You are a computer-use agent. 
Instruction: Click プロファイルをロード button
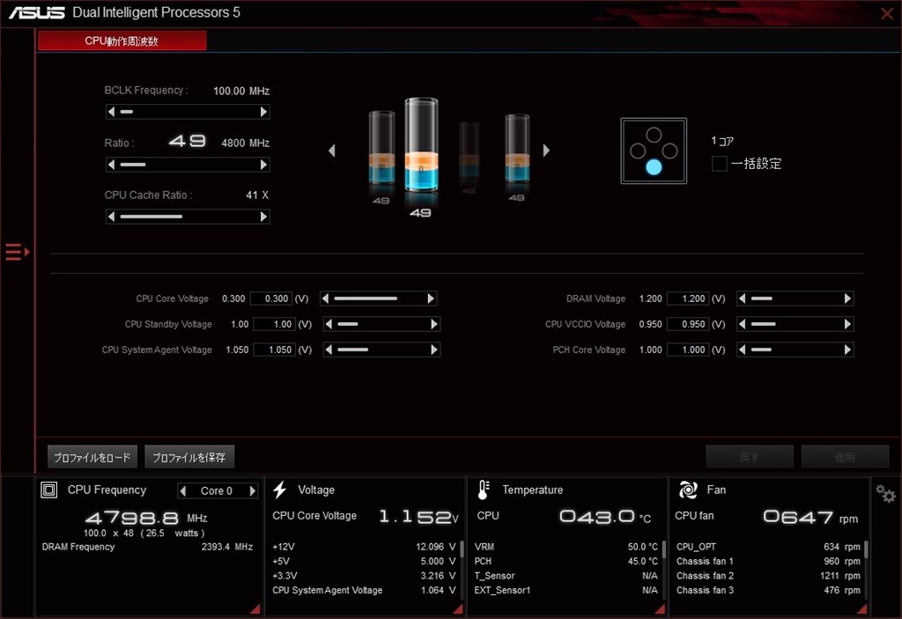92,456
